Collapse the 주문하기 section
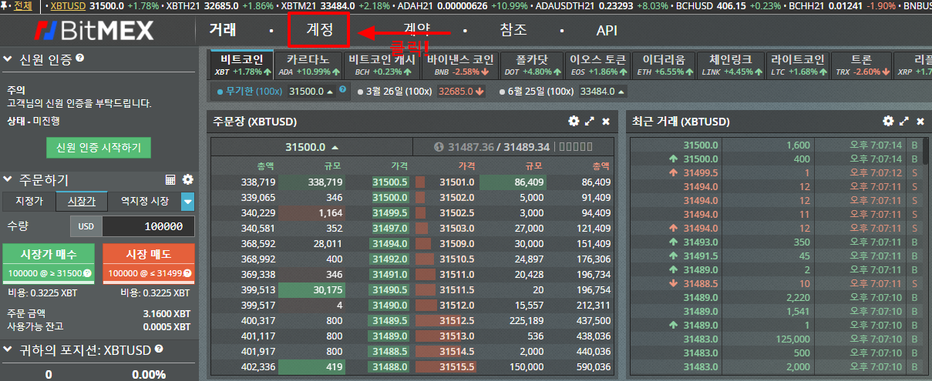This screenshot has height=381, width=932. (8, 180)
